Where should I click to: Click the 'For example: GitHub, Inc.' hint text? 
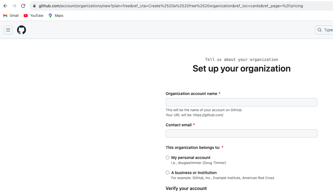tap(223, 178)
